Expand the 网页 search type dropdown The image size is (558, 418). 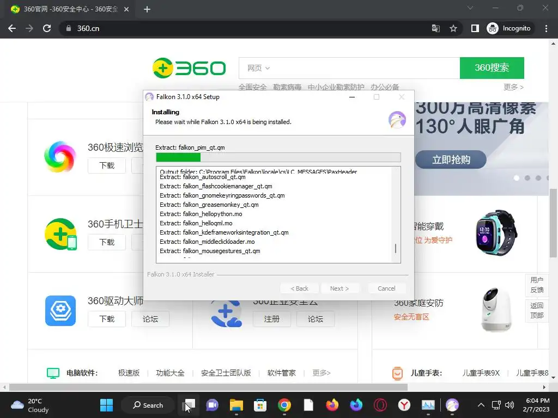(258, 68)
